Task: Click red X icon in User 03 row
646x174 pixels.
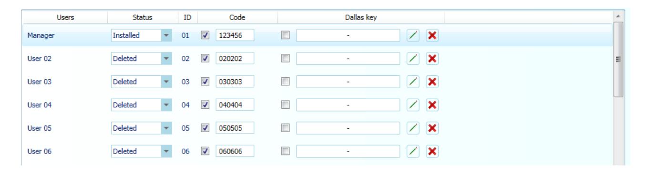Action: 431,82
